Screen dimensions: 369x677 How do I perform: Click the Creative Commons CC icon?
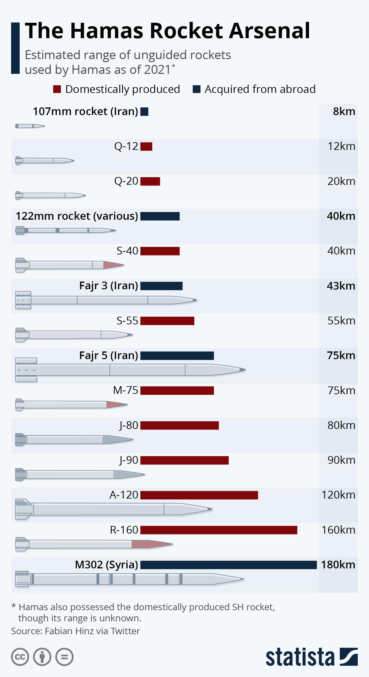[x=20, y=657]
